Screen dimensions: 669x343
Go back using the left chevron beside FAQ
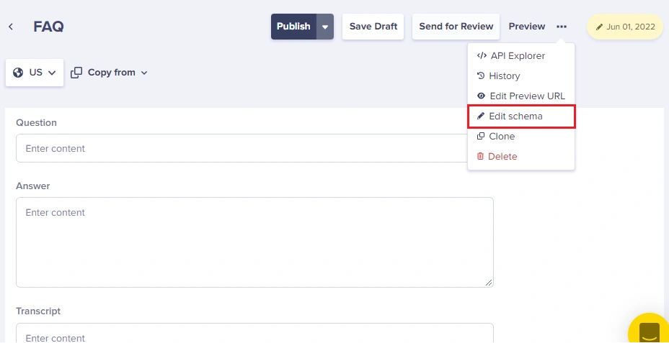tap(11, 27)
